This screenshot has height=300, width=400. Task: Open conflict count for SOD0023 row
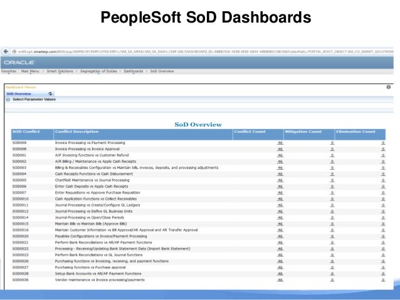tap(280, 255)
